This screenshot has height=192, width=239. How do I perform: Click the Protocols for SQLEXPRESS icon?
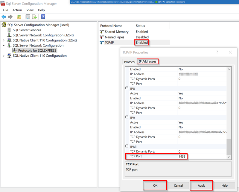click(x=14, y=50)
